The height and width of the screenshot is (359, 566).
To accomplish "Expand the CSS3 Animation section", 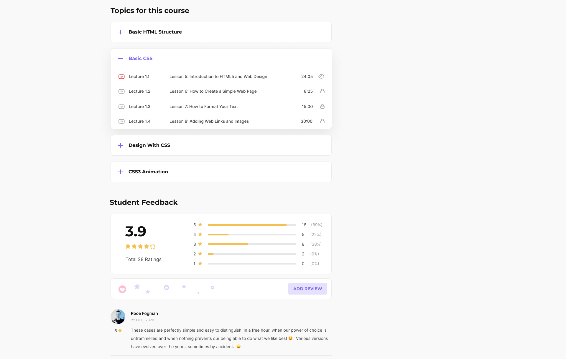I will click(x=221, y=172).
